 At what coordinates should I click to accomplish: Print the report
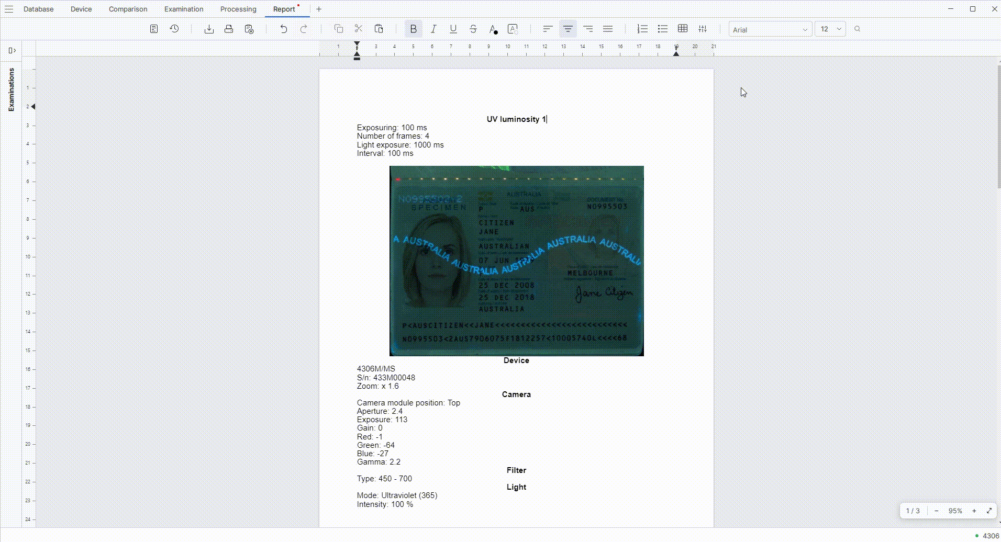click(229, 29)
